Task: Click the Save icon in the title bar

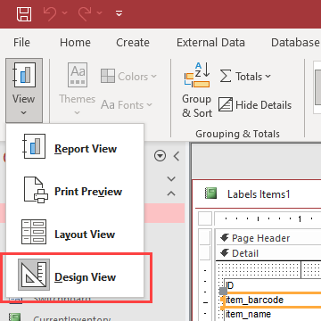Action: click(24, 13)
